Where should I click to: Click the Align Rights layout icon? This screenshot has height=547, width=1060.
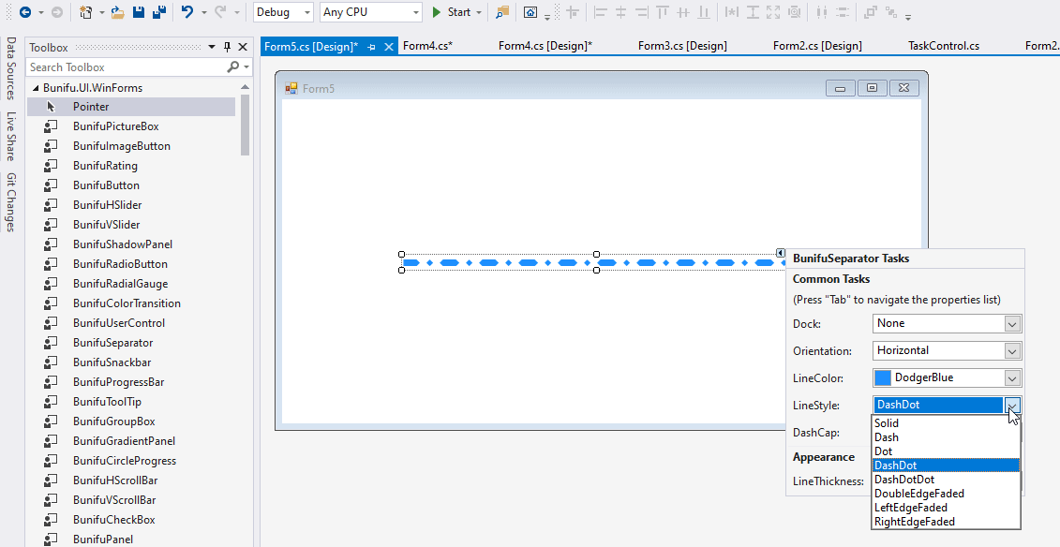(x=642, y=12)
